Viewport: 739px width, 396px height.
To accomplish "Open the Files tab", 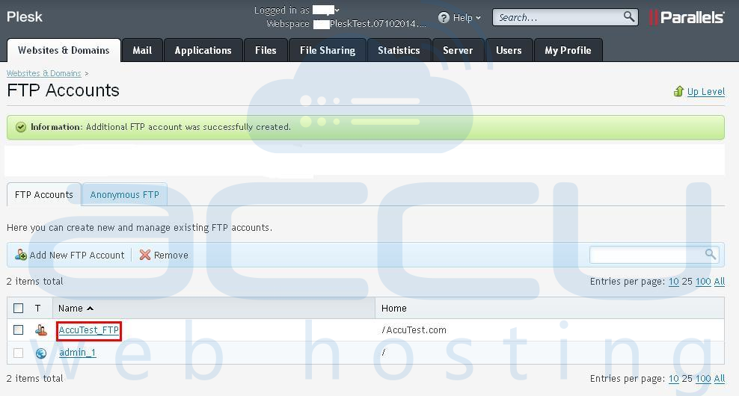I will pyautogui.click(x=266, y=50).
